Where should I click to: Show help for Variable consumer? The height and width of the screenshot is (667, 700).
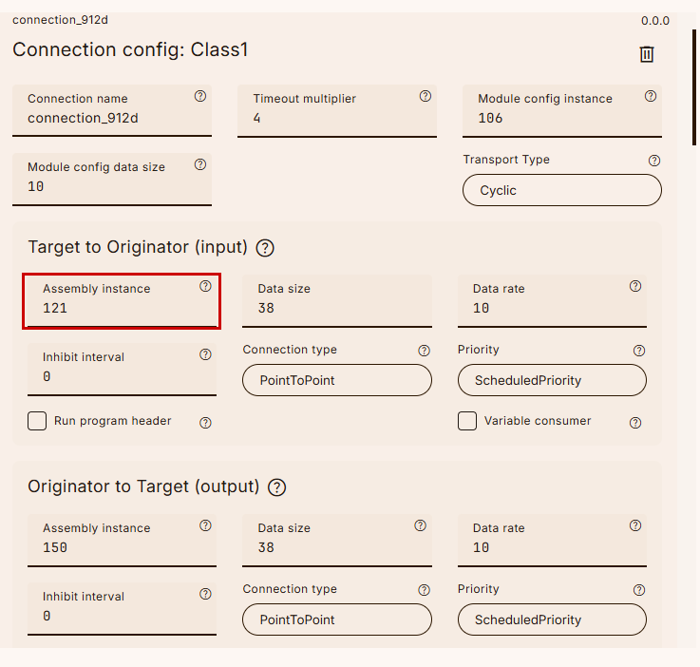tap(635, 423)
